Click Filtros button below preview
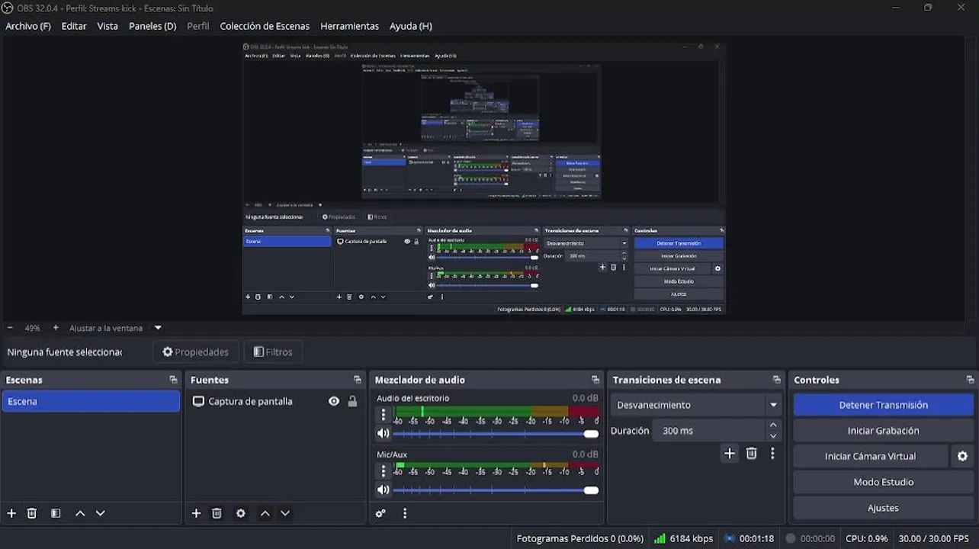This screenshot has height=549, width=979. [273, 352]
